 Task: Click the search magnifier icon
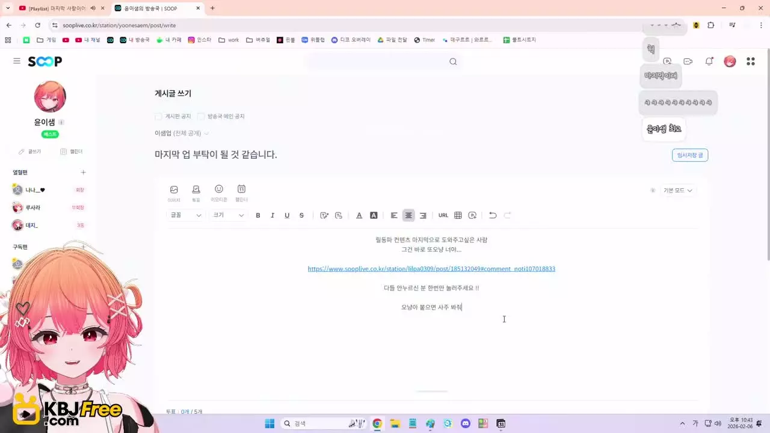click(453, 61)
